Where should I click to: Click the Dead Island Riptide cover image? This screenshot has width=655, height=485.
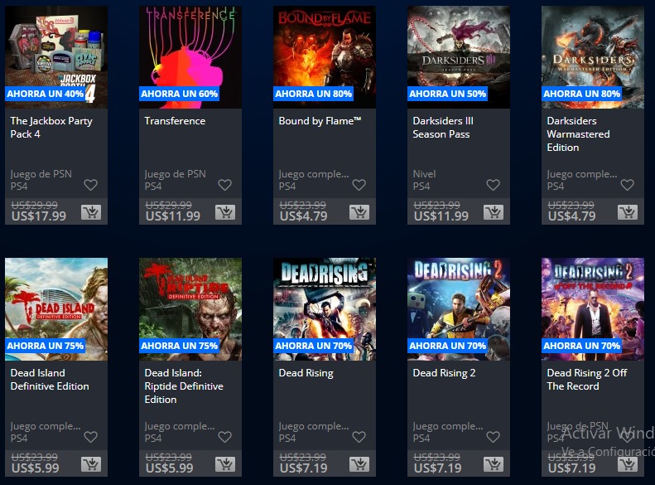190,309
